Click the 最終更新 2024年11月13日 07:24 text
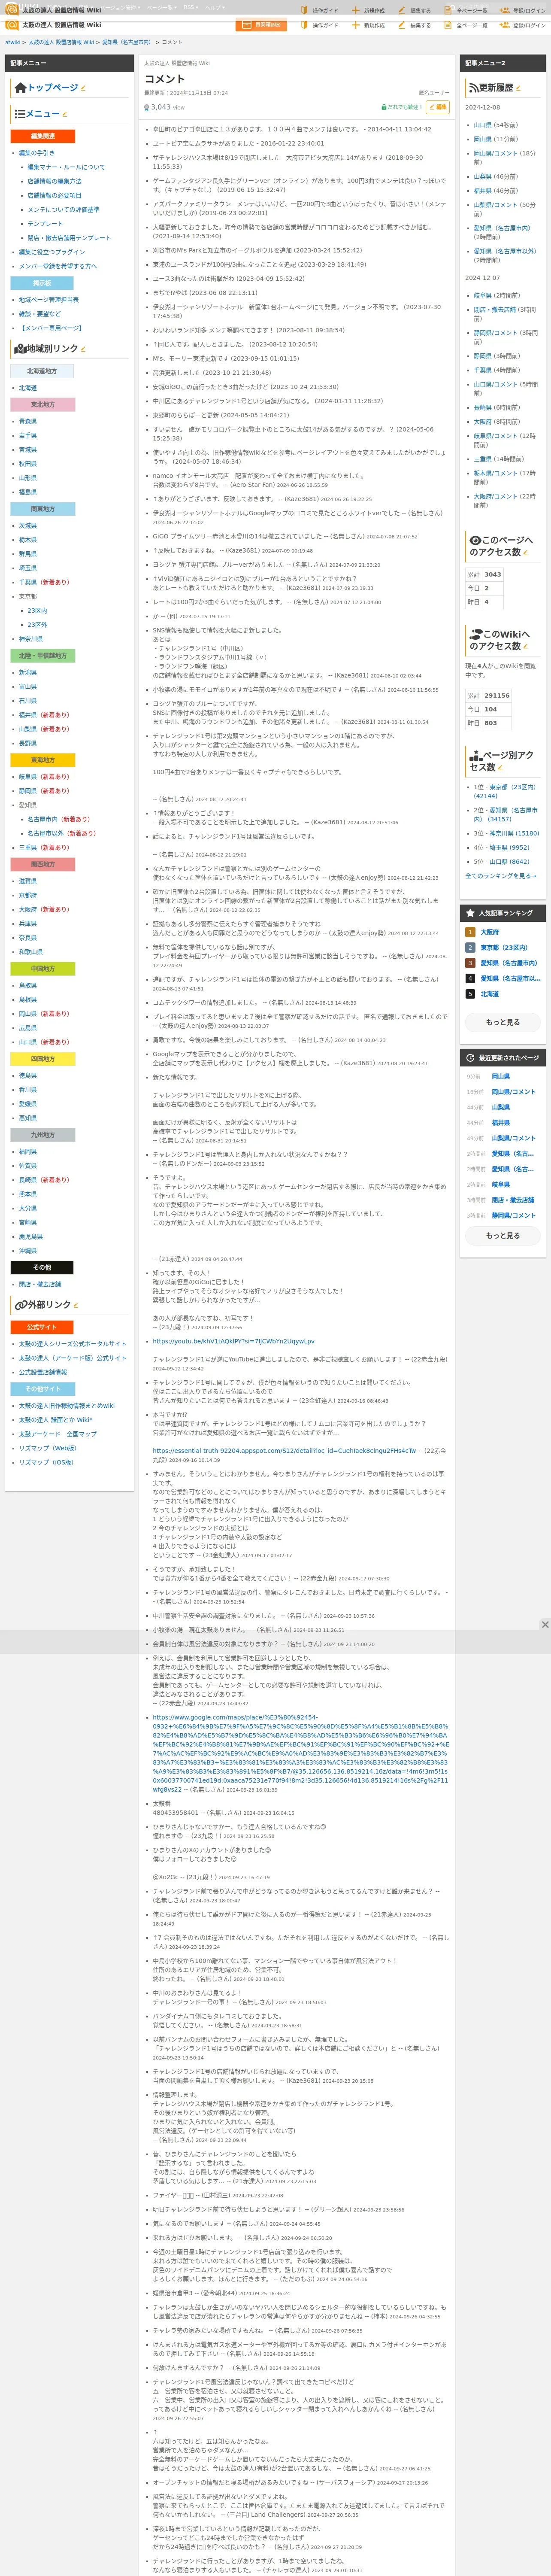551x2576 pixels. 186,93
